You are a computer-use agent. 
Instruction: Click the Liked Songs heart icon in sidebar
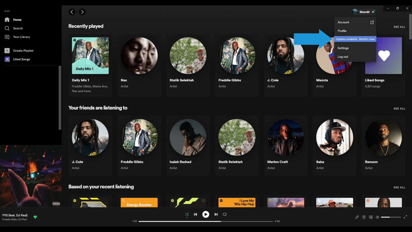click(7, 59)
